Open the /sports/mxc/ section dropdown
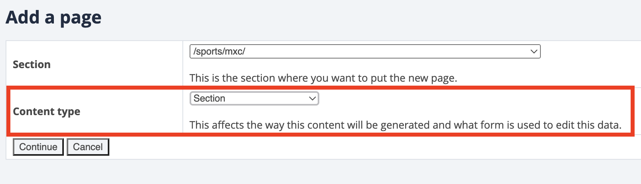Image resolution: width=641 pixels, height=184 pixels. coord(364,51)
